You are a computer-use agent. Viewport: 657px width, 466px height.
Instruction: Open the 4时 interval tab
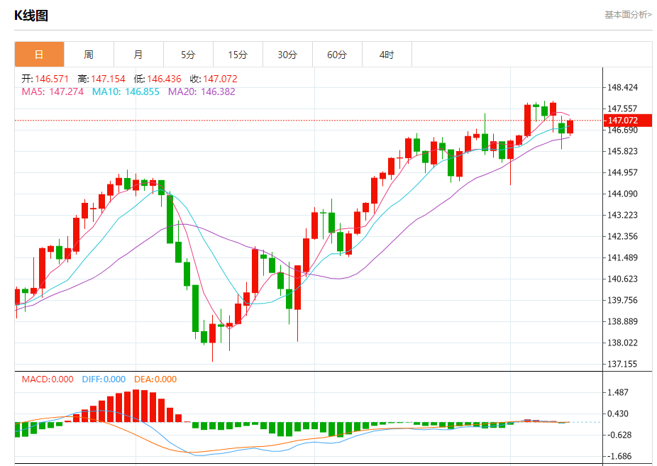[x=387, y=55]
